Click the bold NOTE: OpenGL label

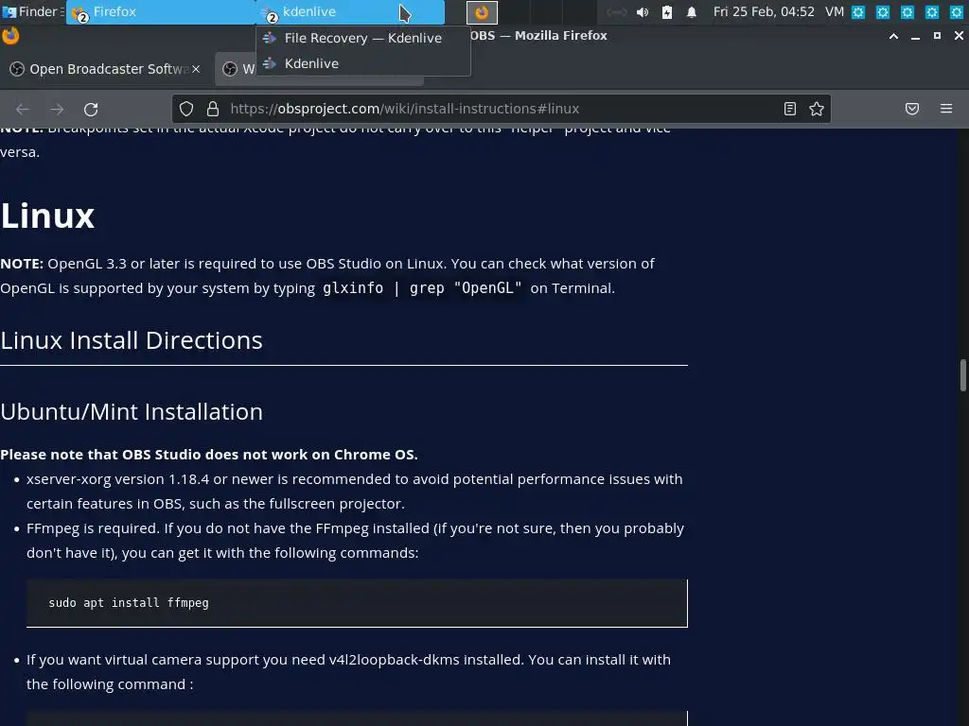pos(22,264)
